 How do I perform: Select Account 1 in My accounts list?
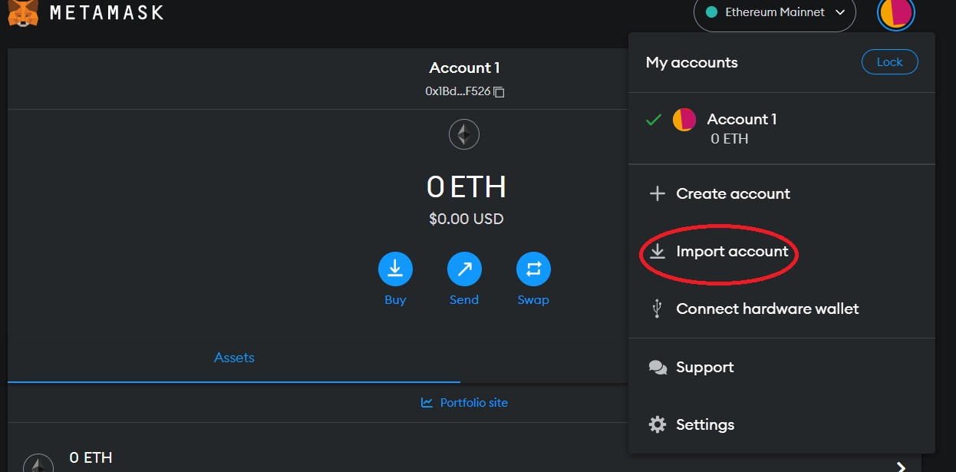[741, 120]
